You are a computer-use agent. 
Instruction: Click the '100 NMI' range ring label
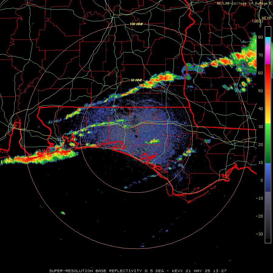pos(136,24)
